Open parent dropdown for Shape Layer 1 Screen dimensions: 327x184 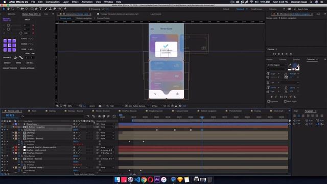coord(107,124)
